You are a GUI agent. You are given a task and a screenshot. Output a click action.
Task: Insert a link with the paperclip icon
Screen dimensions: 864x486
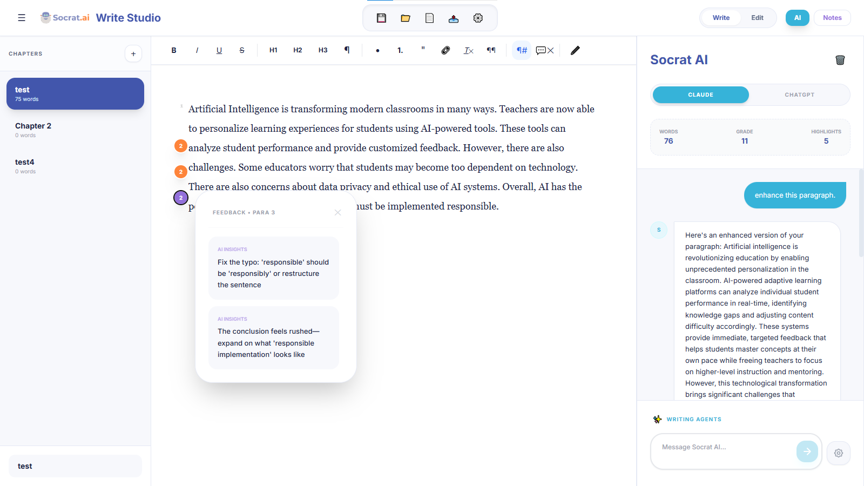click(x=446, y=50)
